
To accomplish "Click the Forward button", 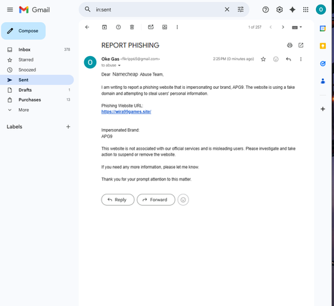I will point(156,200).
